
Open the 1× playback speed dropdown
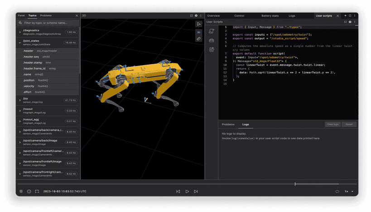[x=348, y=191]
